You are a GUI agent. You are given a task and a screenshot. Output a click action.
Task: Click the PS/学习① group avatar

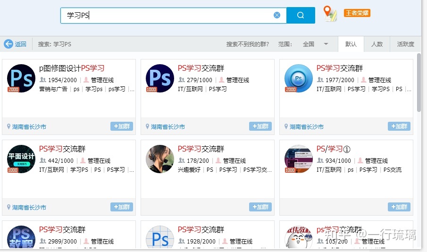[299, 159]
